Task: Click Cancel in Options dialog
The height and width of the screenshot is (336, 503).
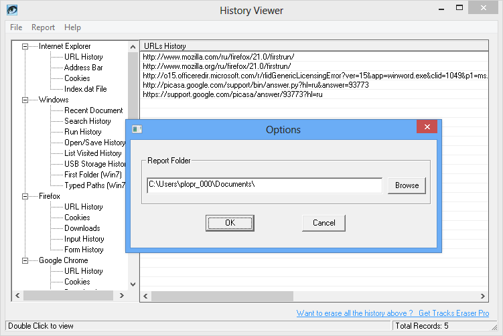Action: coord(324,223)
